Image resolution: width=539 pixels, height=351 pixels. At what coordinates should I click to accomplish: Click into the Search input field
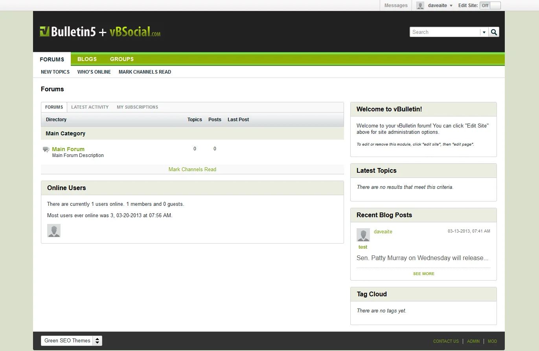pyautogui.click(x=445, y=32)
